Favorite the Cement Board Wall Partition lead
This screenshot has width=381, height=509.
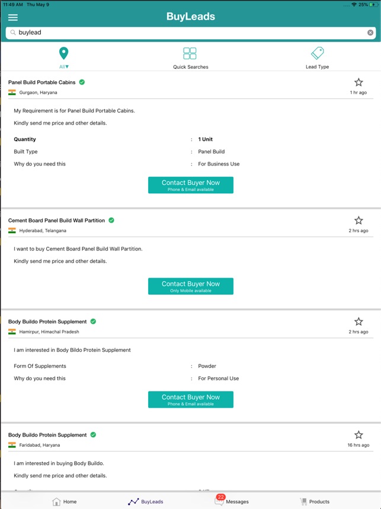[358, 220]
